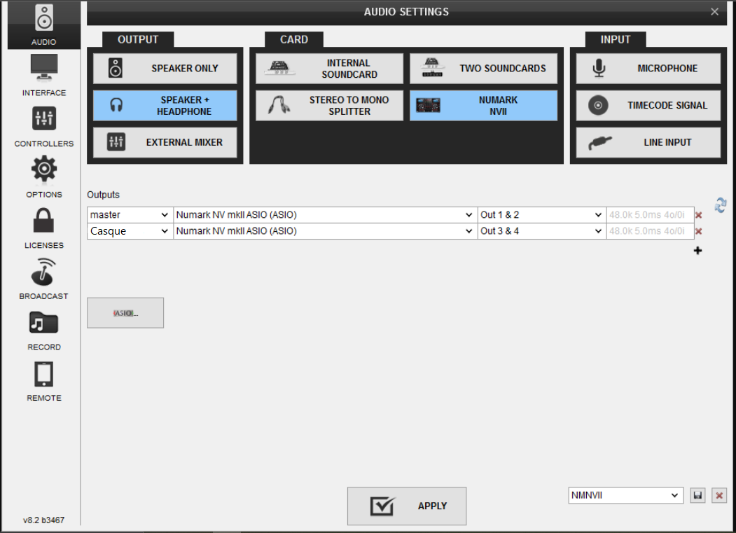Select Speaker + Headphone output mode

point(165,106)
